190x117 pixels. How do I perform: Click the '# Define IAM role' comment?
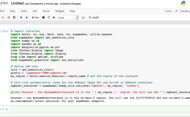[24, 66]
